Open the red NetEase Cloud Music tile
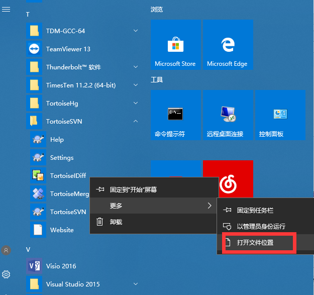The height and width of the screenshot is (295, 314). [228, 179]
